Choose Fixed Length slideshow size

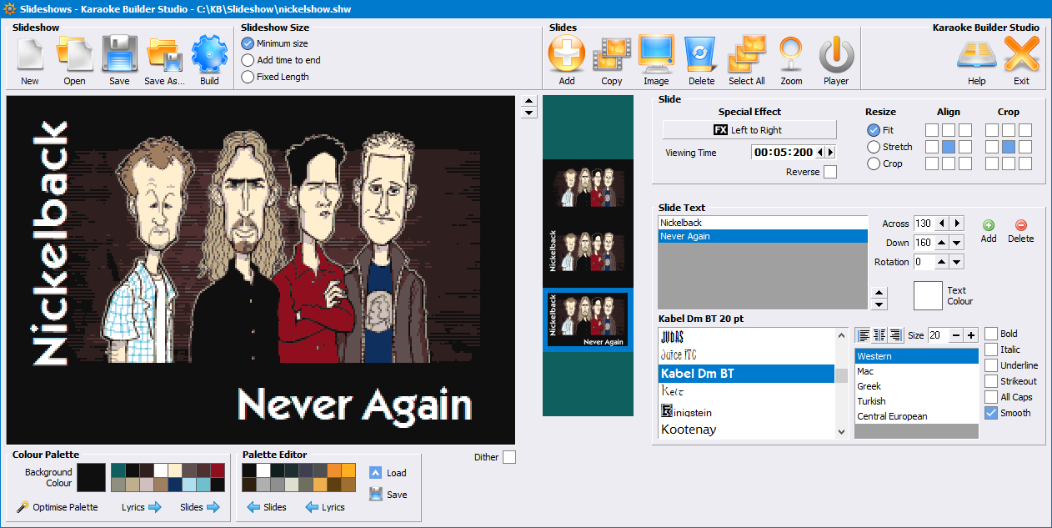coord(248,77)
